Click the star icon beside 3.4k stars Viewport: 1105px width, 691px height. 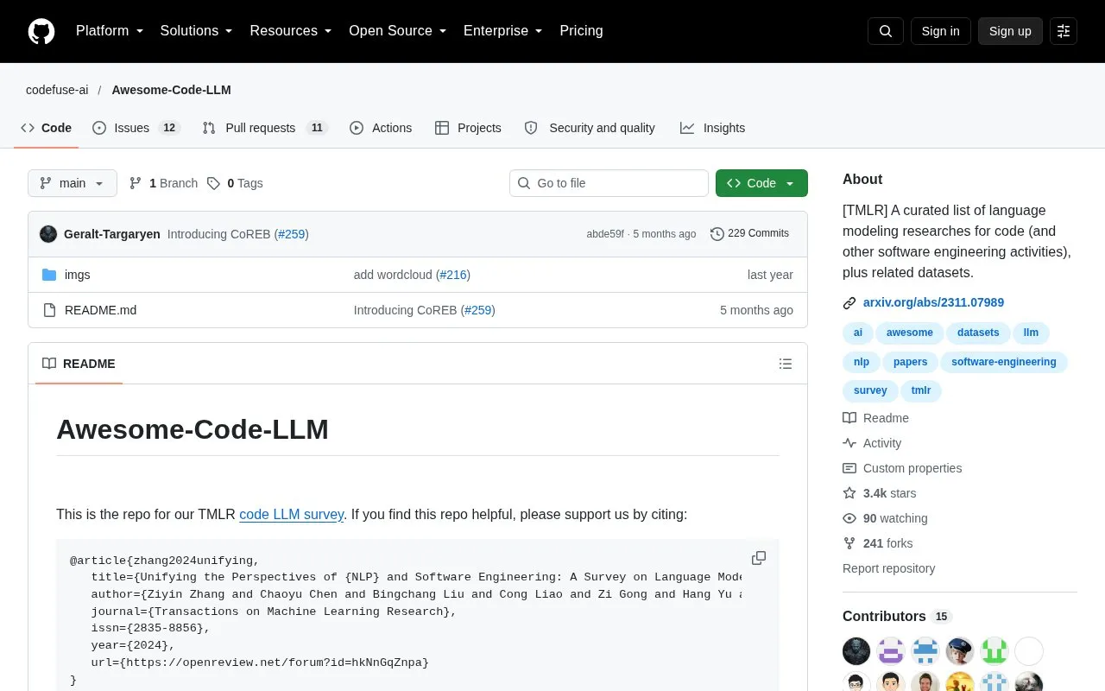click(849, 493)
